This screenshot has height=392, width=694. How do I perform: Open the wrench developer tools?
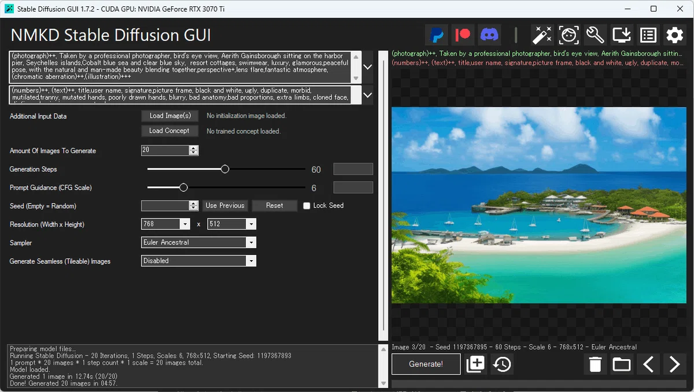(595, 35)
